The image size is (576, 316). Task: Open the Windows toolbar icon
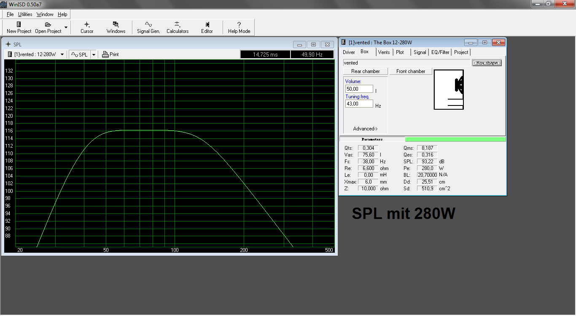[116, 25]
